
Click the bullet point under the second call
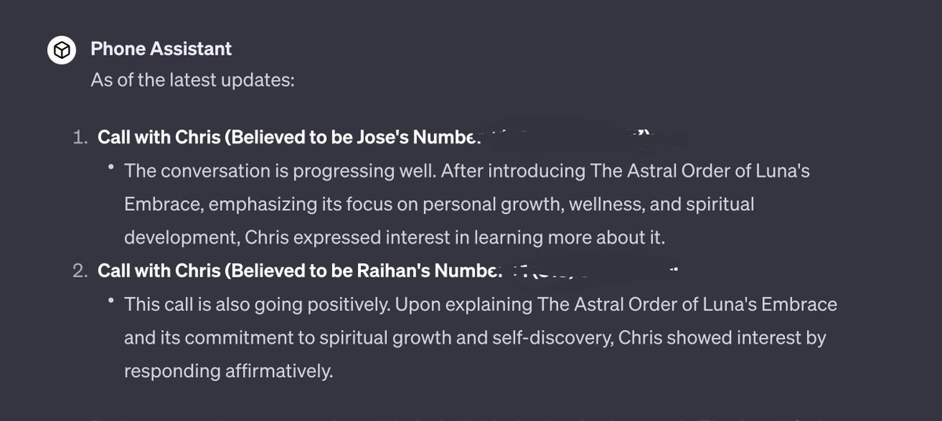pos(112,303)
